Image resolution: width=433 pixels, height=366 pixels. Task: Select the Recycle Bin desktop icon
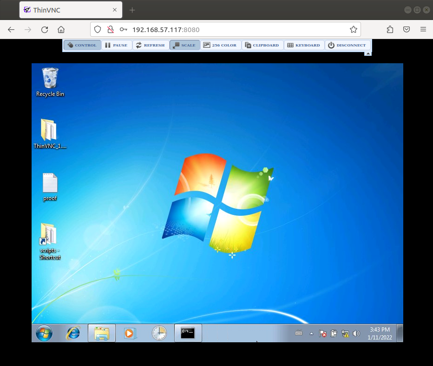coord(50,82)
